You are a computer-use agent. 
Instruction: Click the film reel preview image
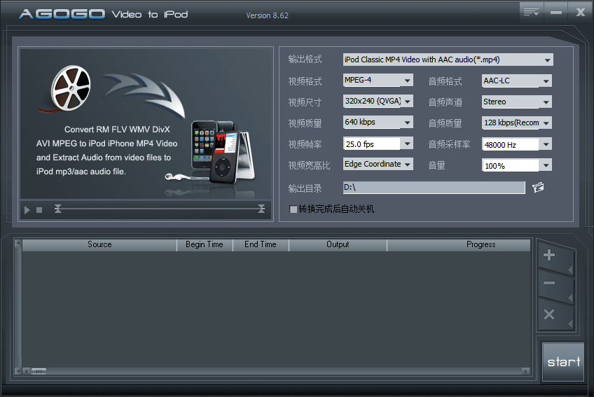click(71, 88)
